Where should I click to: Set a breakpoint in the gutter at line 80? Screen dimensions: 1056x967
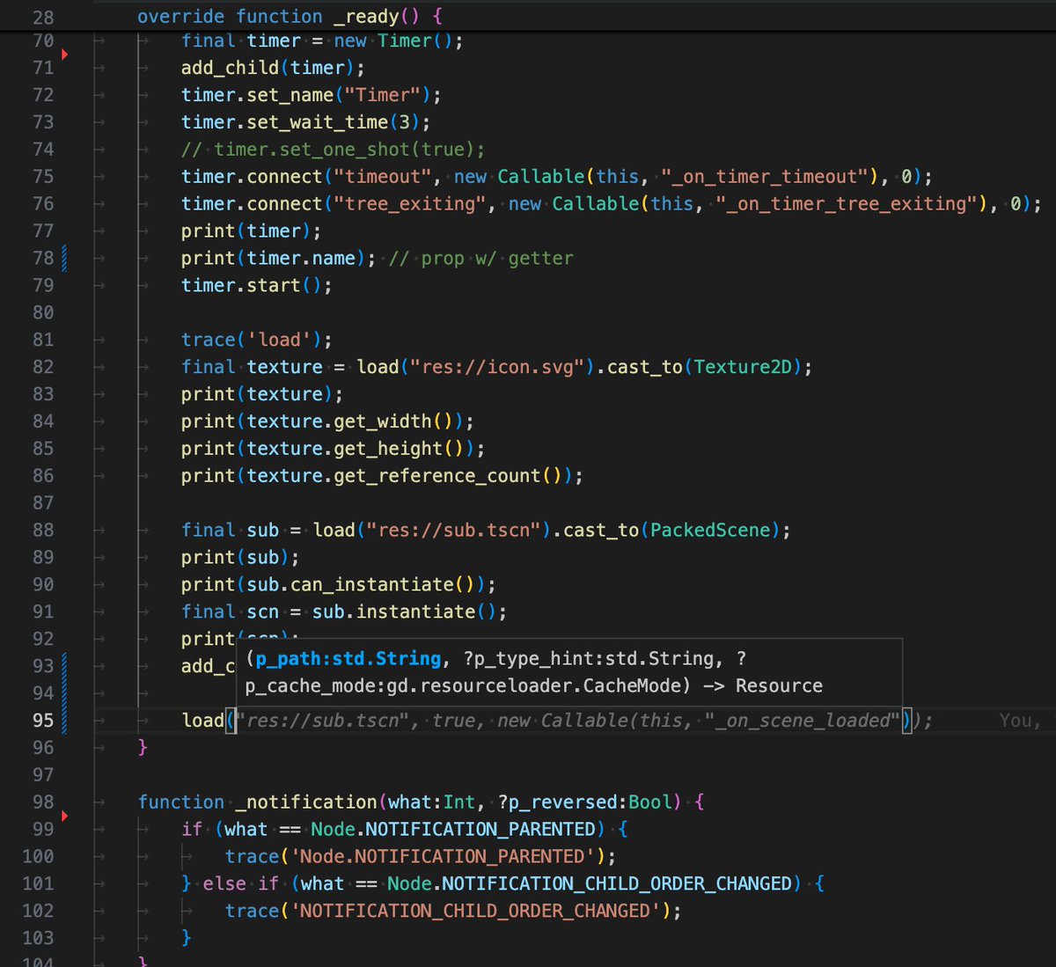tap(64, 312)
